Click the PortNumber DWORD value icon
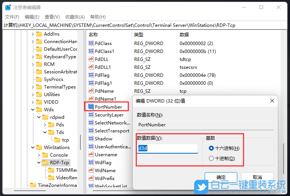Viewport: 290px width, 196px height. pyautogui.click(x=91, y=107)
